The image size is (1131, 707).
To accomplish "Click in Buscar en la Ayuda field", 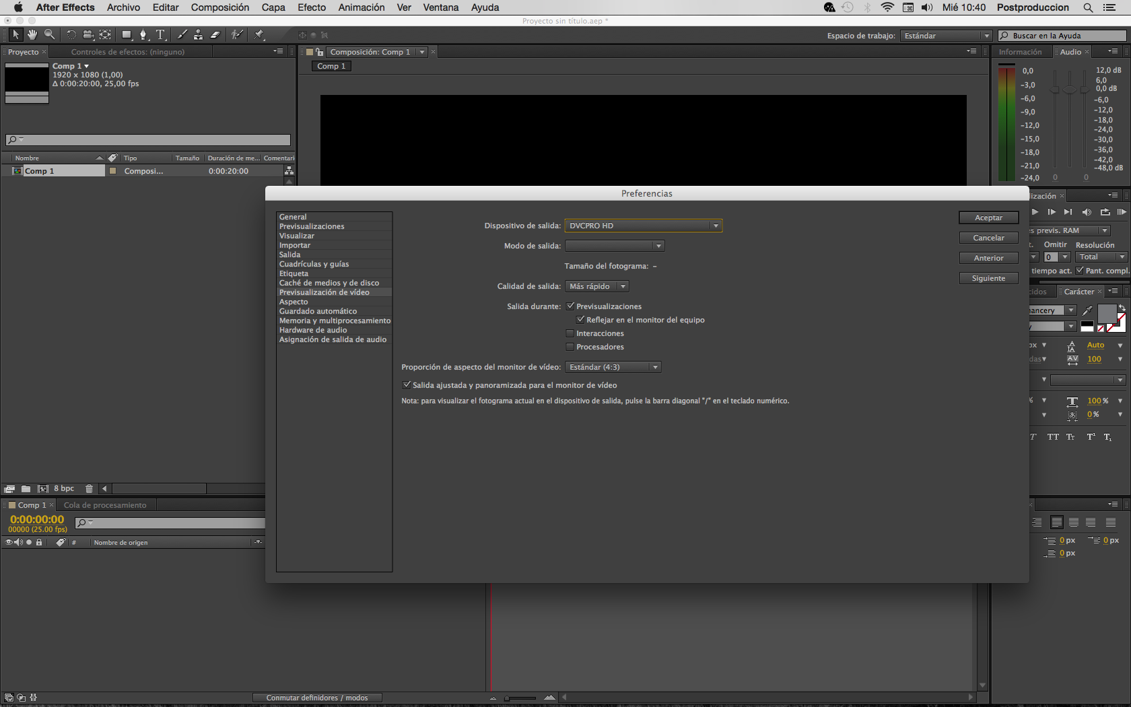I will pos(1062,36).
